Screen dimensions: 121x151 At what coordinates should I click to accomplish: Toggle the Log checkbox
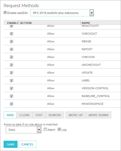[x=59, y=129]
